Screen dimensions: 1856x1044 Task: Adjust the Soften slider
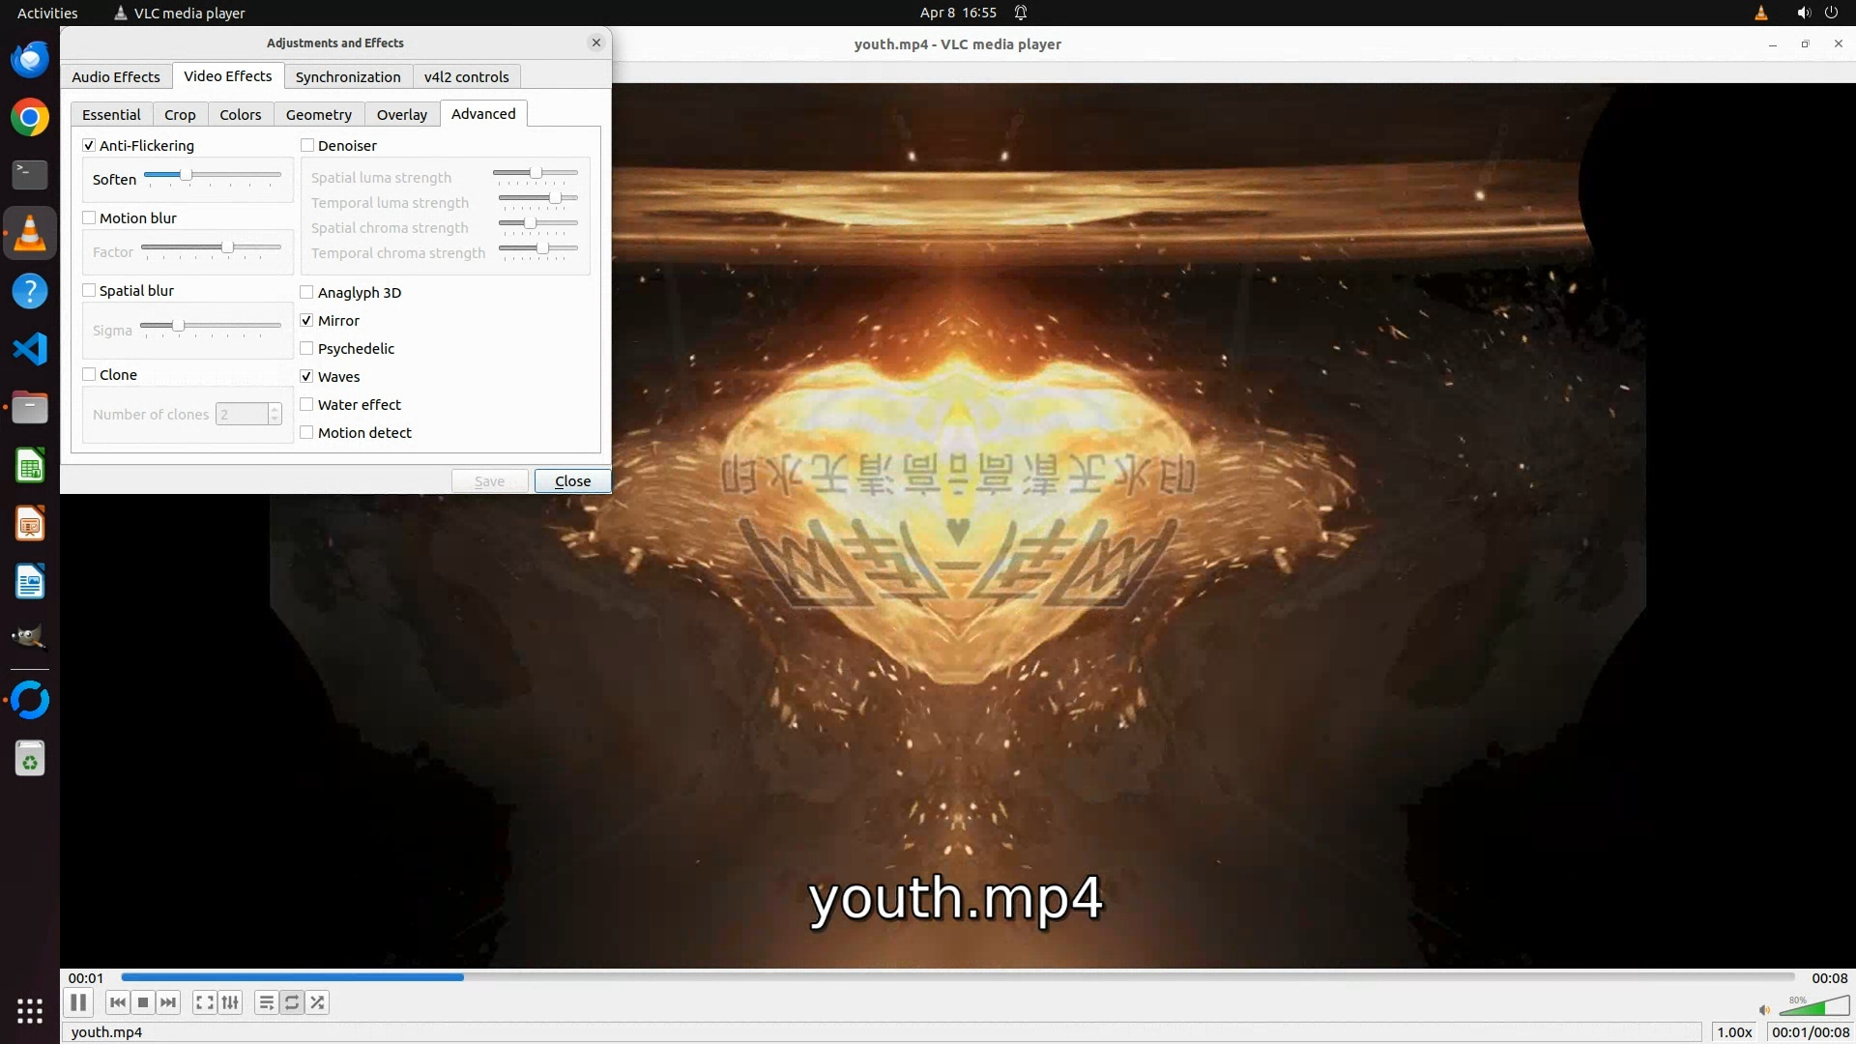tap(186, 175)
